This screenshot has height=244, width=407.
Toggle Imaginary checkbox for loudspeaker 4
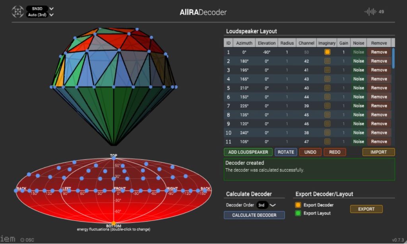click(328, 79)
